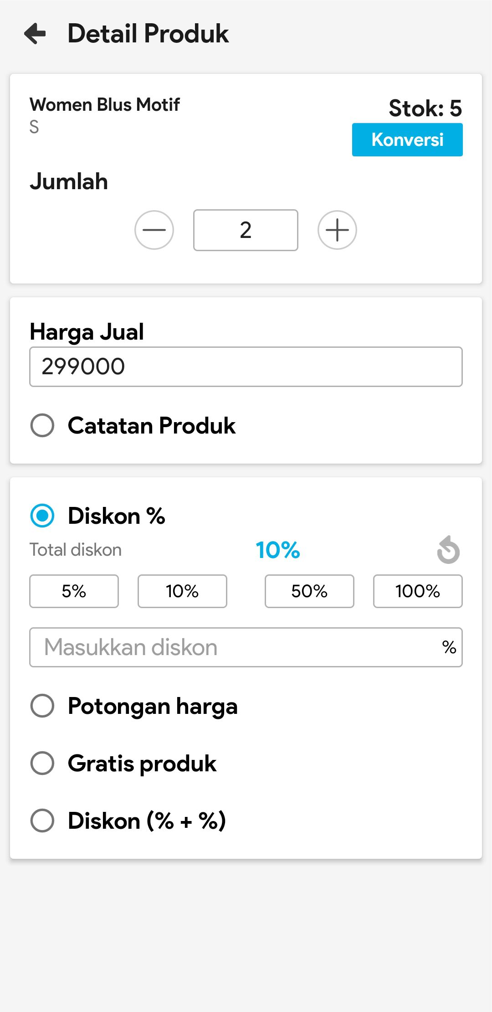Go back using the arrow icon
Image resolution: width=492 pixels, height=1012 pixels.
click(35, 33)
